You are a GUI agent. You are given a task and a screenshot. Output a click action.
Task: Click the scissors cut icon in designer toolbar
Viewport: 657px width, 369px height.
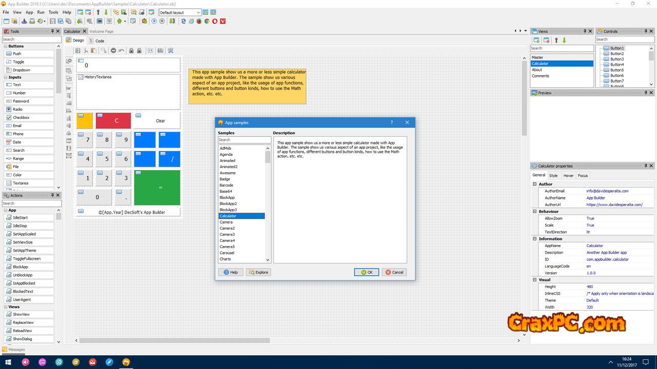[x=86, y=50]
